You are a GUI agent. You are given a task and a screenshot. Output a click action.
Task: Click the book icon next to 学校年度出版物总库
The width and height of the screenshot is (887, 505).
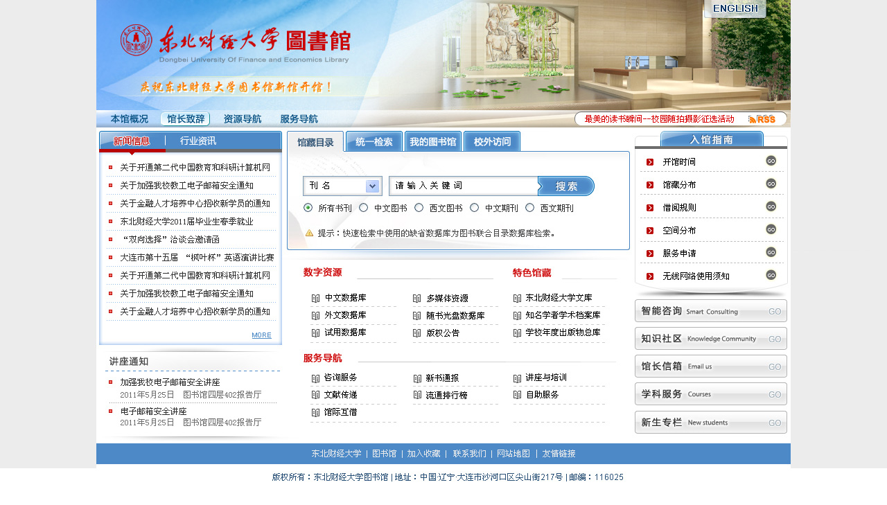[x=518, y=333]
